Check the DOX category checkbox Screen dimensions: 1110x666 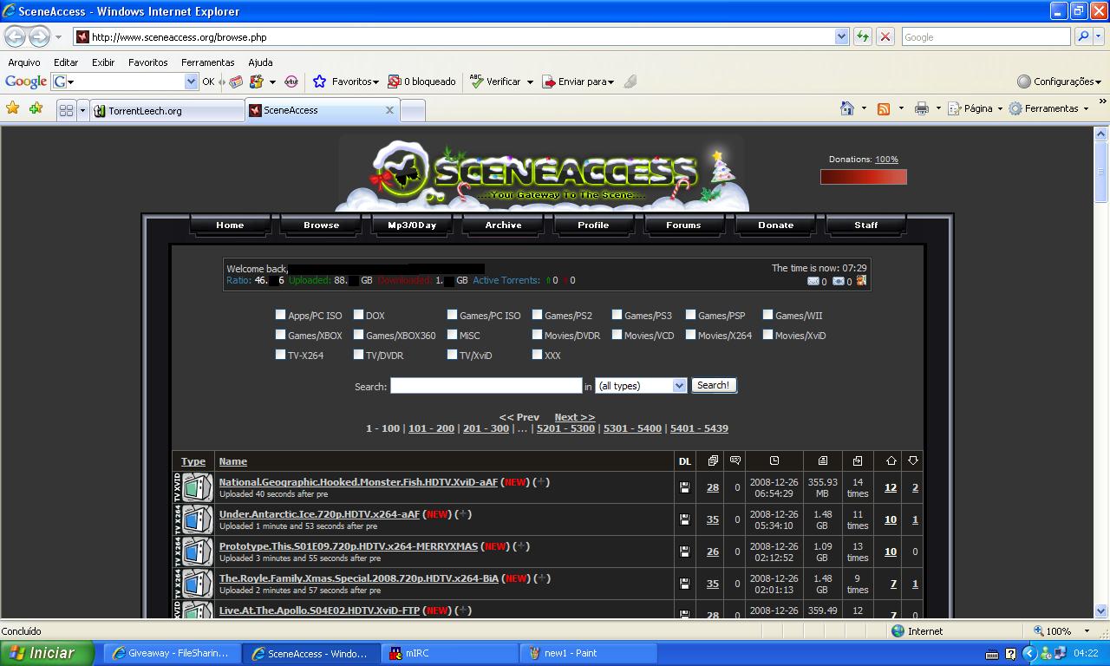[x=358, y=315]
